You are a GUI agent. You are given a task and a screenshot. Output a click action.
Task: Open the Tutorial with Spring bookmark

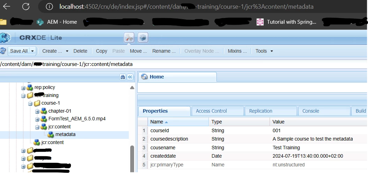point(286,22)
